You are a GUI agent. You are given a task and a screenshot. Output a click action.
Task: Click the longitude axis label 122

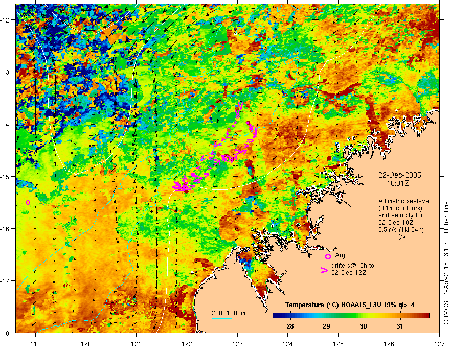187,344
